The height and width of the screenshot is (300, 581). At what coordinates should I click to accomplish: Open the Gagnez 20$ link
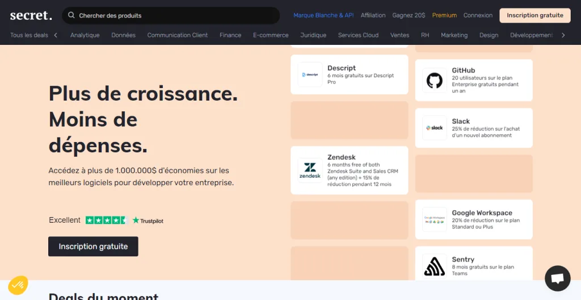click(409, 15)
